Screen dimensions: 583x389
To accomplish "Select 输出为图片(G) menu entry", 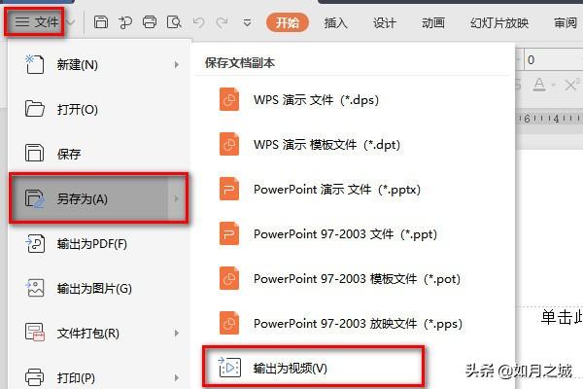I will pyautogui.click(x=100, y=289).
